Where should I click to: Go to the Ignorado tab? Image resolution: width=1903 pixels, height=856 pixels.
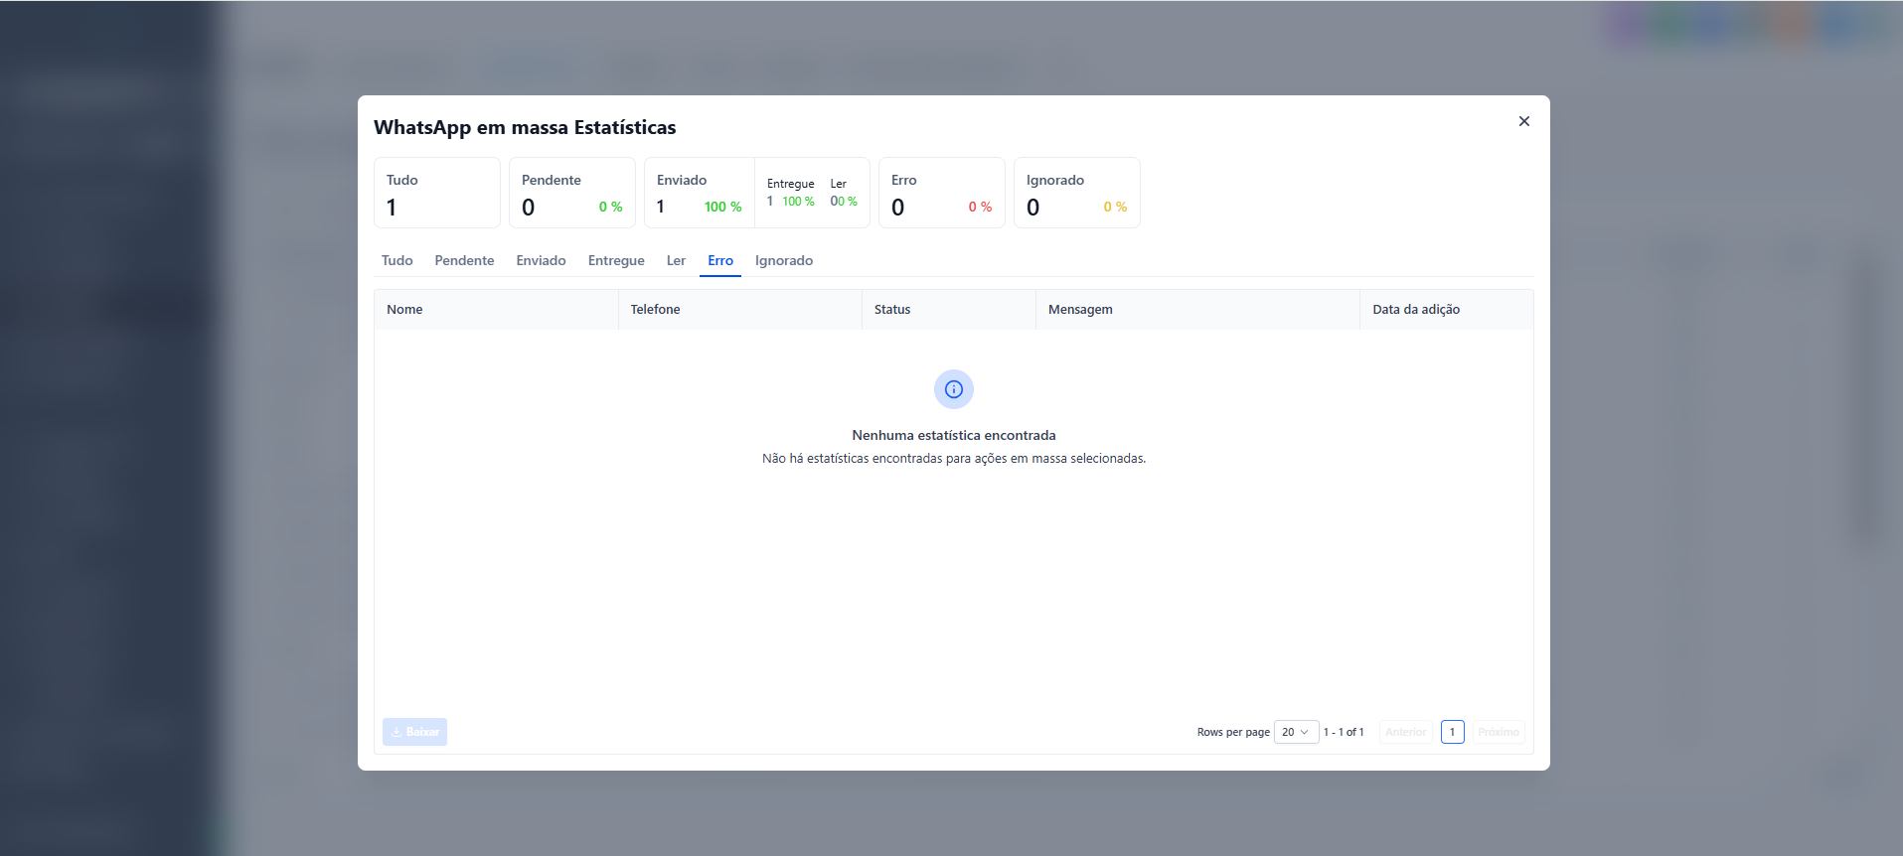pyautogui.click(x=784, y=260)
